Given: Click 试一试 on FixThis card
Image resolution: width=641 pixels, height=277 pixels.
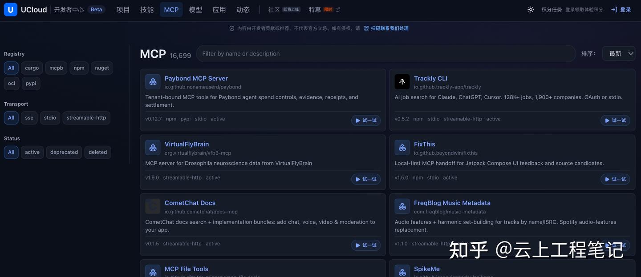Looking at the screenshot, I should pos(615,179).
